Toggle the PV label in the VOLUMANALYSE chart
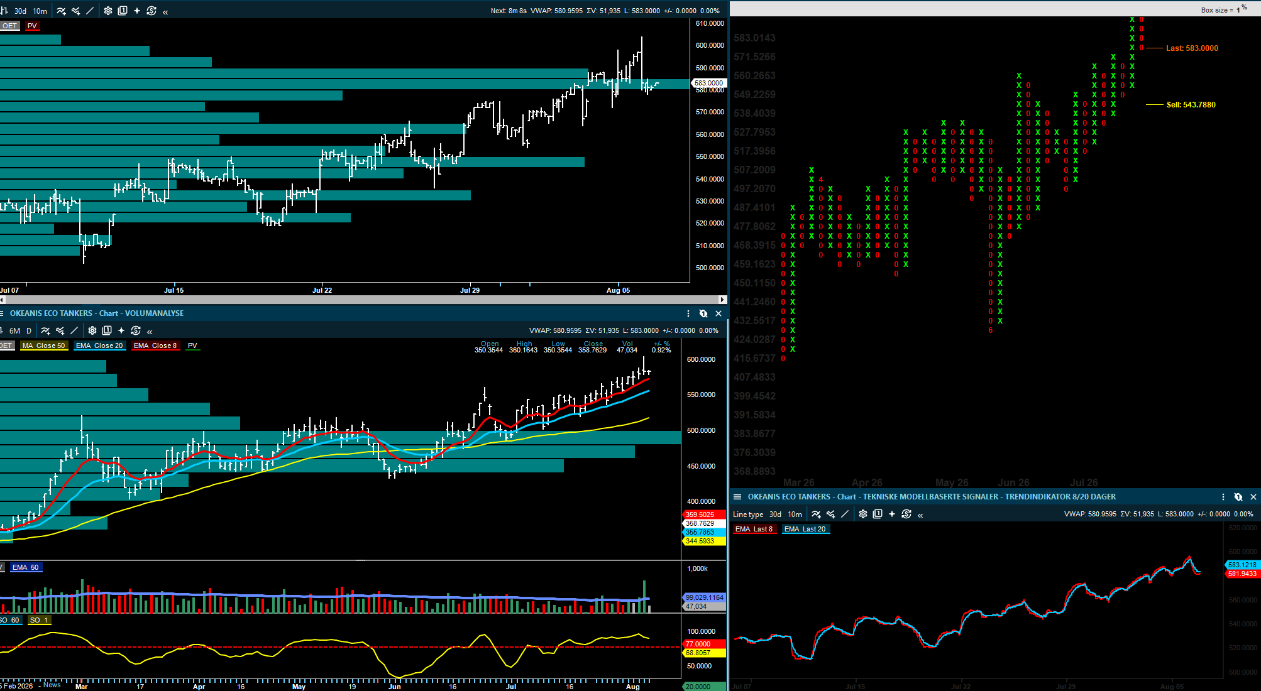1261x691 pixels. click(x=192, y=345)
